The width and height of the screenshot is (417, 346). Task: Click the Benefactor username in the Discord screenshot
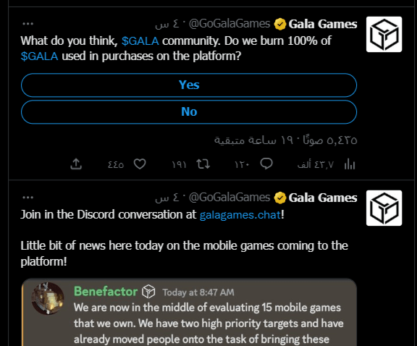tap(106, 292)
